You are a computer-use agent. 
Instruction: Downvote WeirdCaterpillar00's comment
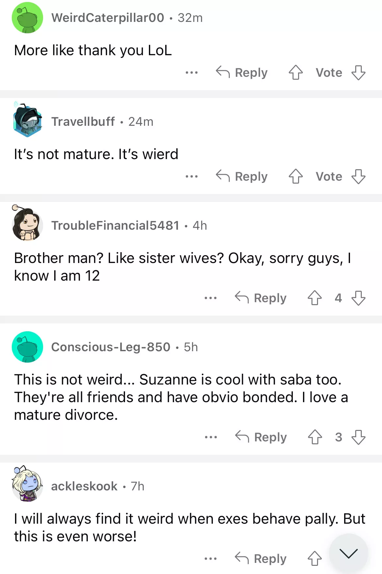coord(358,73)
